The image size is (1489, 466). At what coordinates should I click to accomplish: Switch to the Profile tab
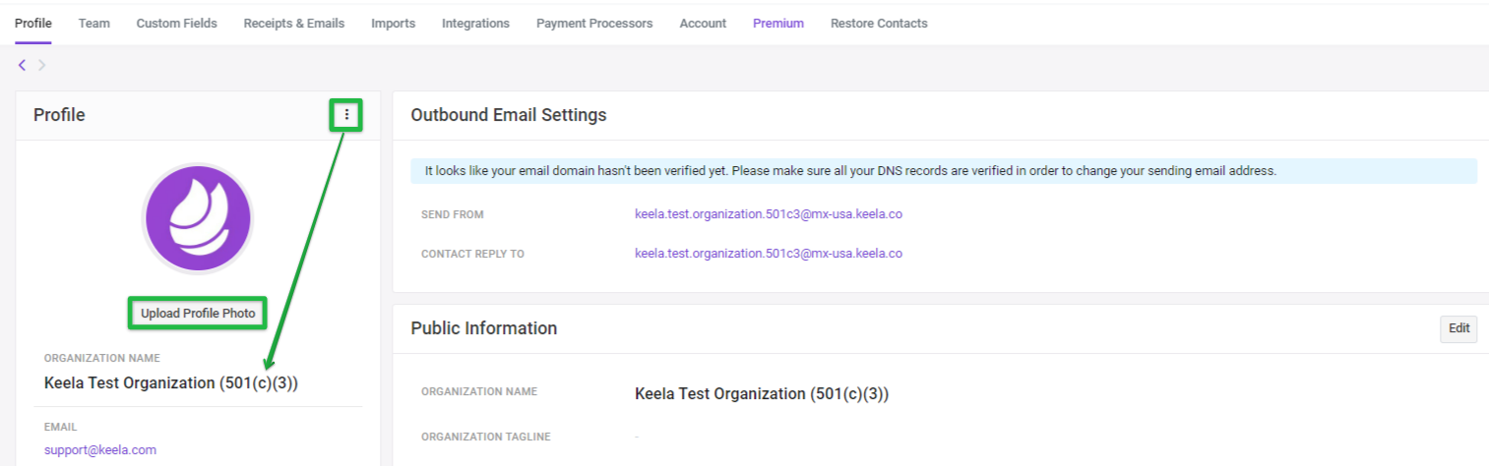33,23
